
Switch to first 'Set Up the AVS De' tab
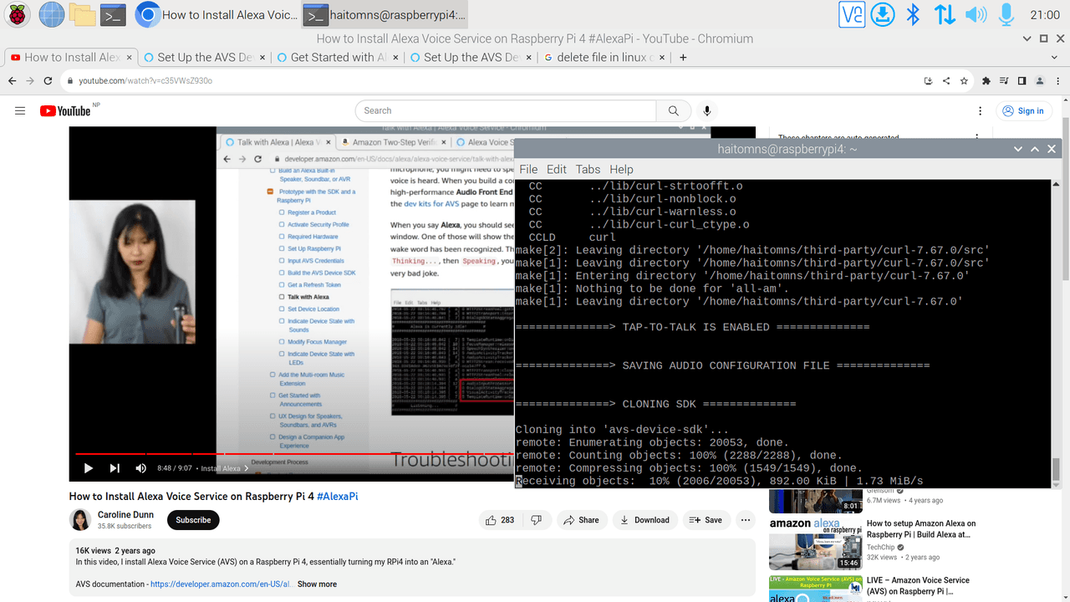(204, 58)
